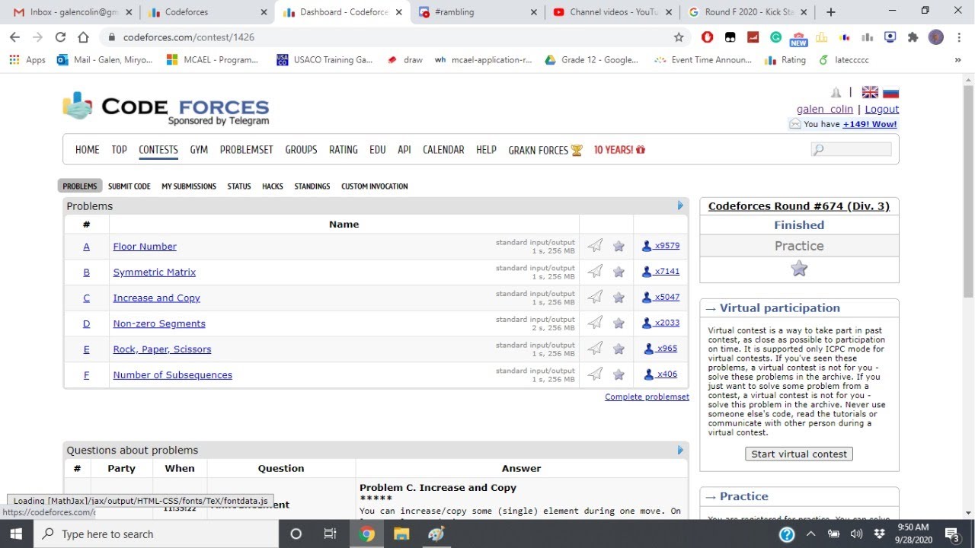Viewport: 975px width, 548px height.
Task: Show more bookmarks chevron
Action: coord(957,59)
